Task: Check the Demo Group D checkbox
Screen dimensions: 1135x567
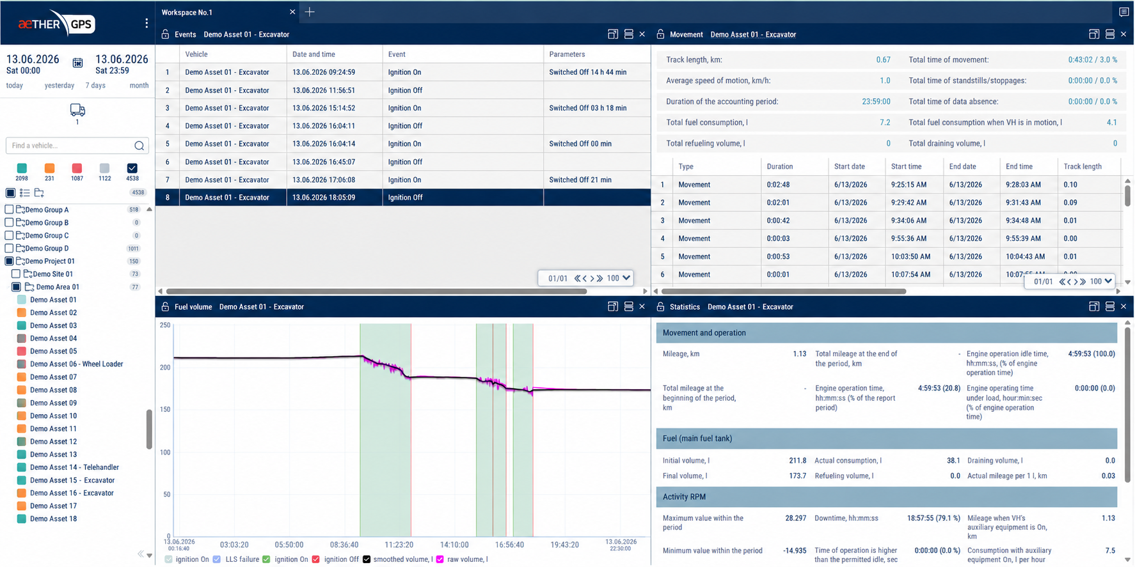Action: coord(9,248)
